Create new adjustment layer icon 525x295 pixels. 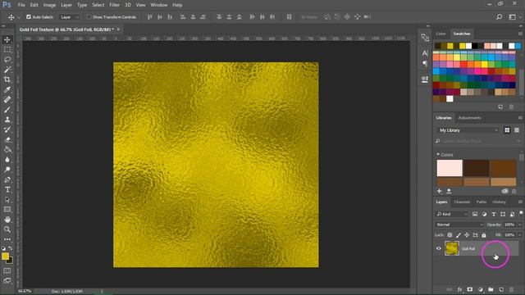click(481, 289)
